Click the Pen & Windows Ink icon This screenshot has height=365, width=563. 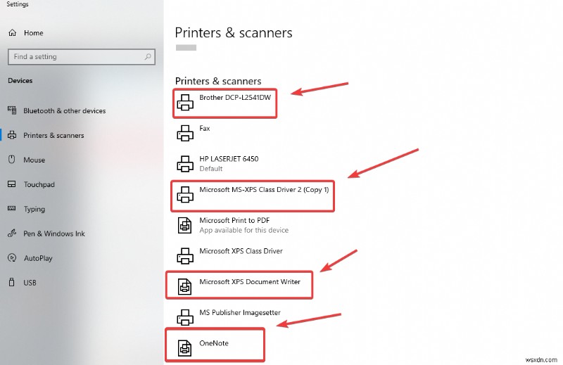[x=12, y=233]
